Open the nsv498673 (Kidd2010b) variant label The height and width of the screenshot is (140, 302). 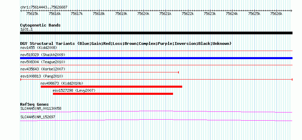click(x=62, y=83)
